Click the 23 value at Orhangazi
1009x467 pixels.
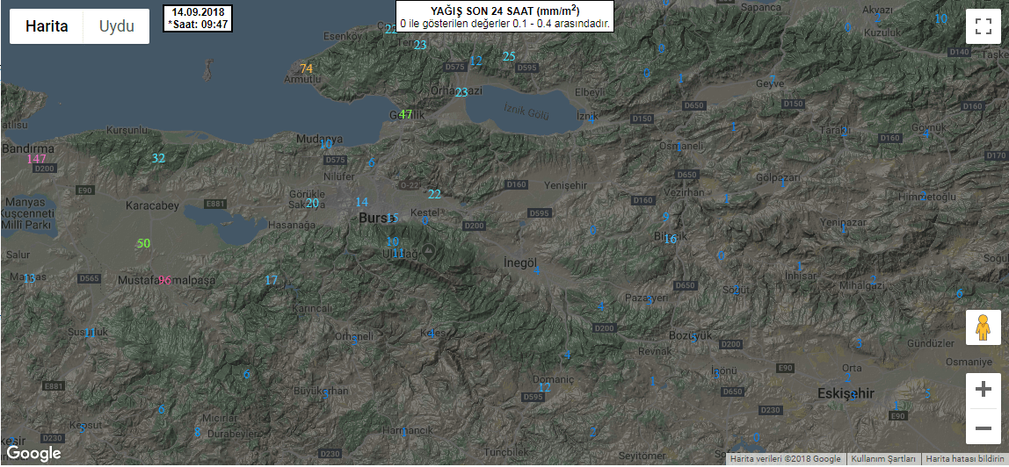[461, 92]
